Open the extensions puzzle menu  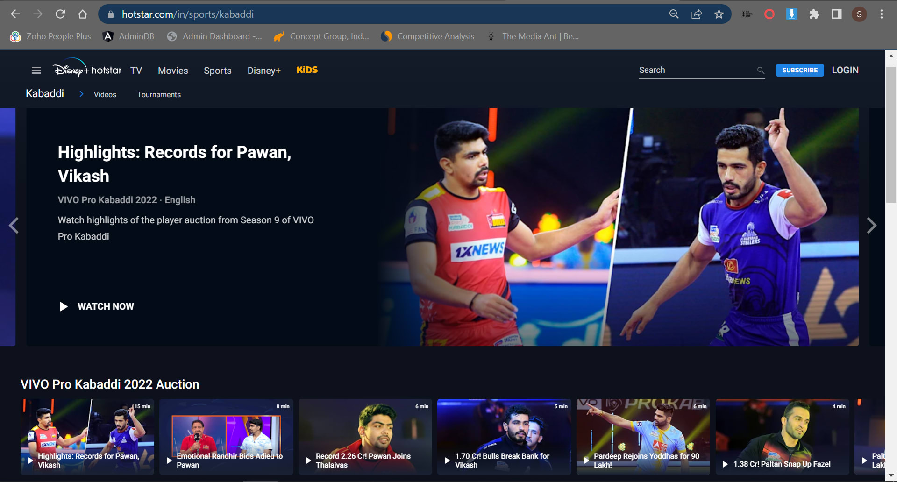(814, 14)
